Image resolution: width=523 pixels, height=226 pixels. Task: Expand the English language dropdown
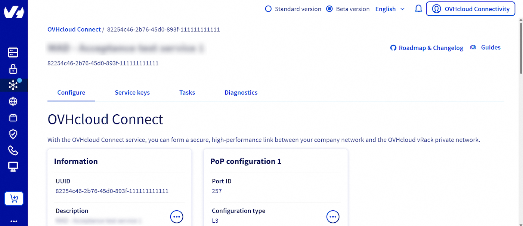[x=390, y=9]
